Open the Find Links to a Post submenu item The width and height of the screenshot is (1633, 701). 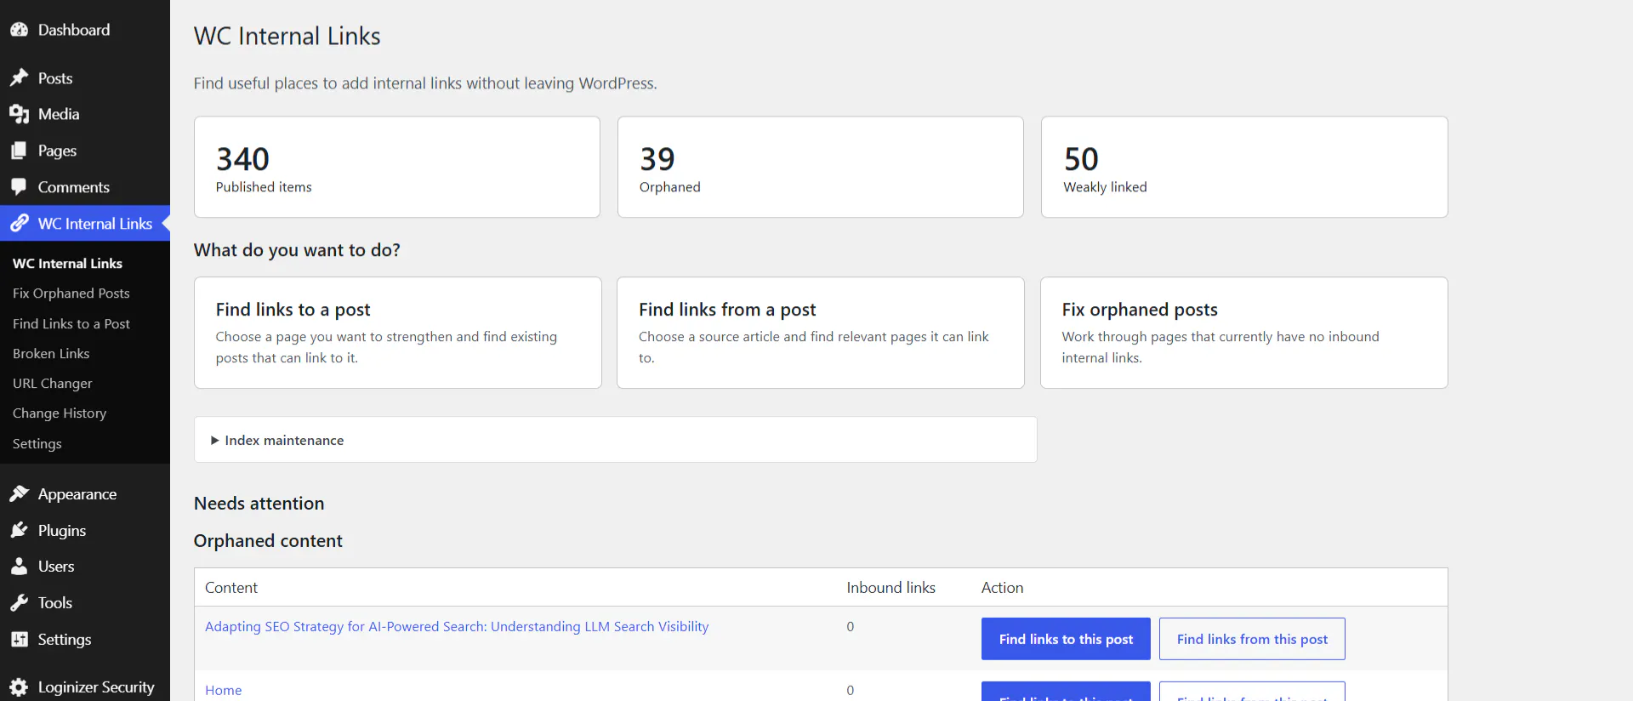point(71,324)
